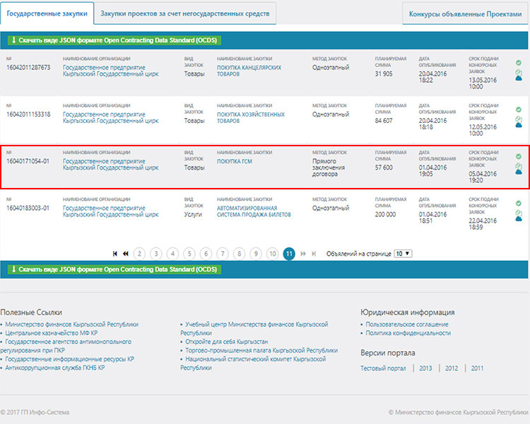Open 'Конкурсы объявленные Проектами' tab
530x424 pixels.
pyautogui.click(x=465, y=14)
